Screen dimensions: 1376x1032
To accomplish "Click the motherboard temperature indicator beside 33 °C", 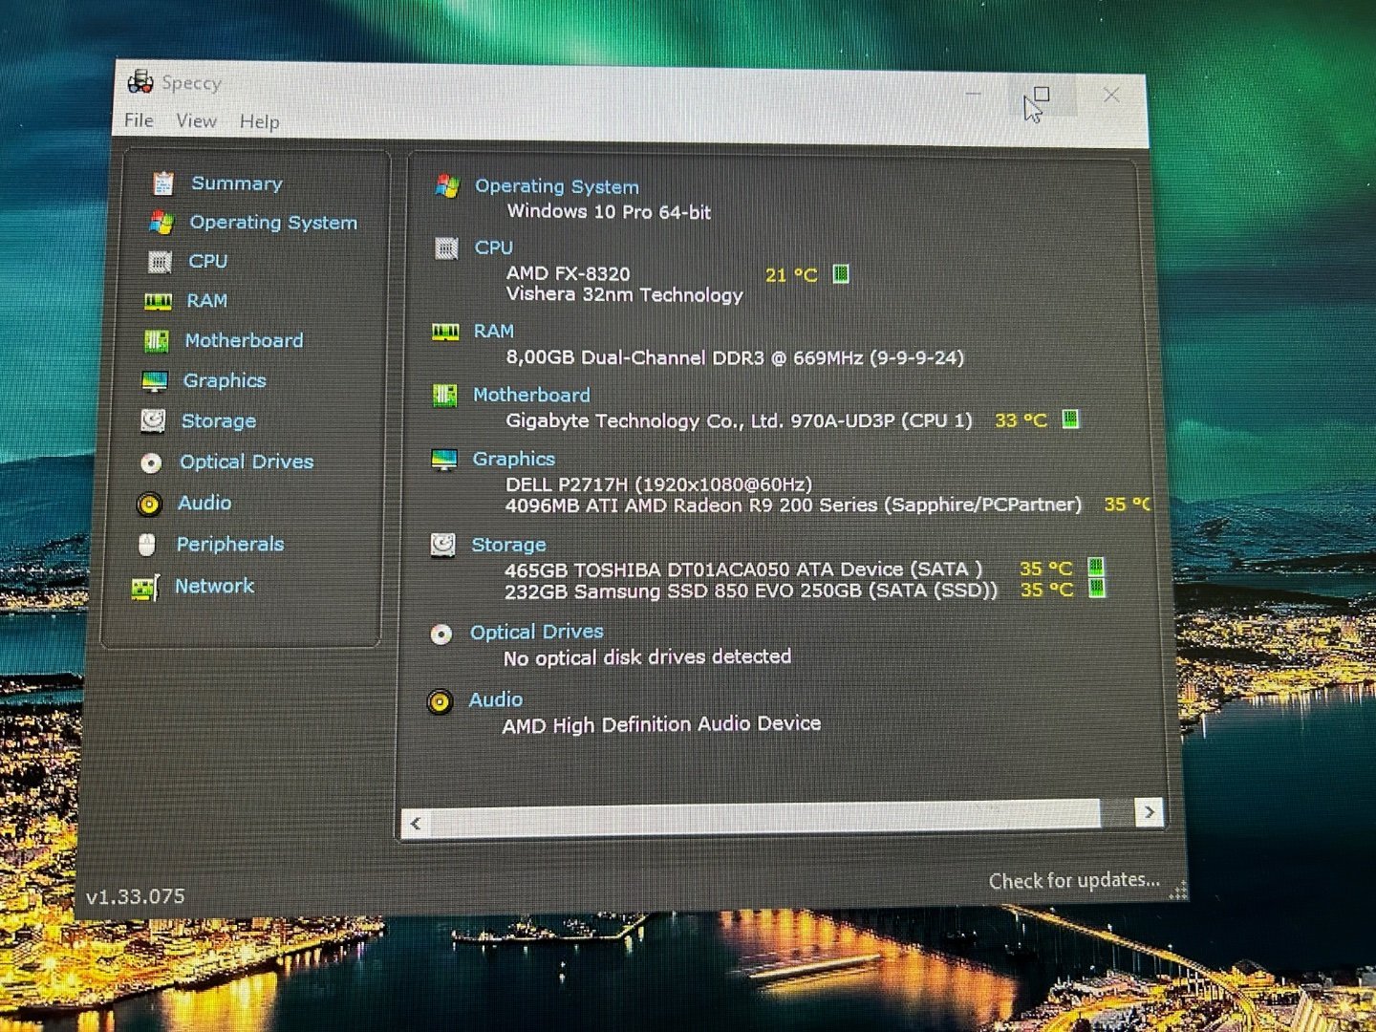I will [1071, 419].
